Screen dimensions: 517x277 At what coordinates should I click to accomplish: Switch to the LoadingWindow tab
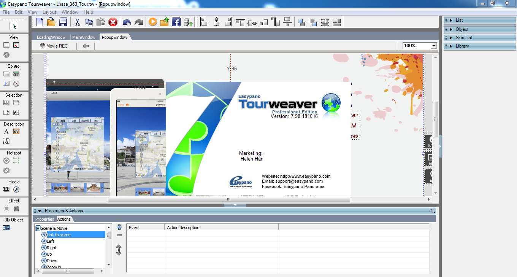(x=51, y=37)
